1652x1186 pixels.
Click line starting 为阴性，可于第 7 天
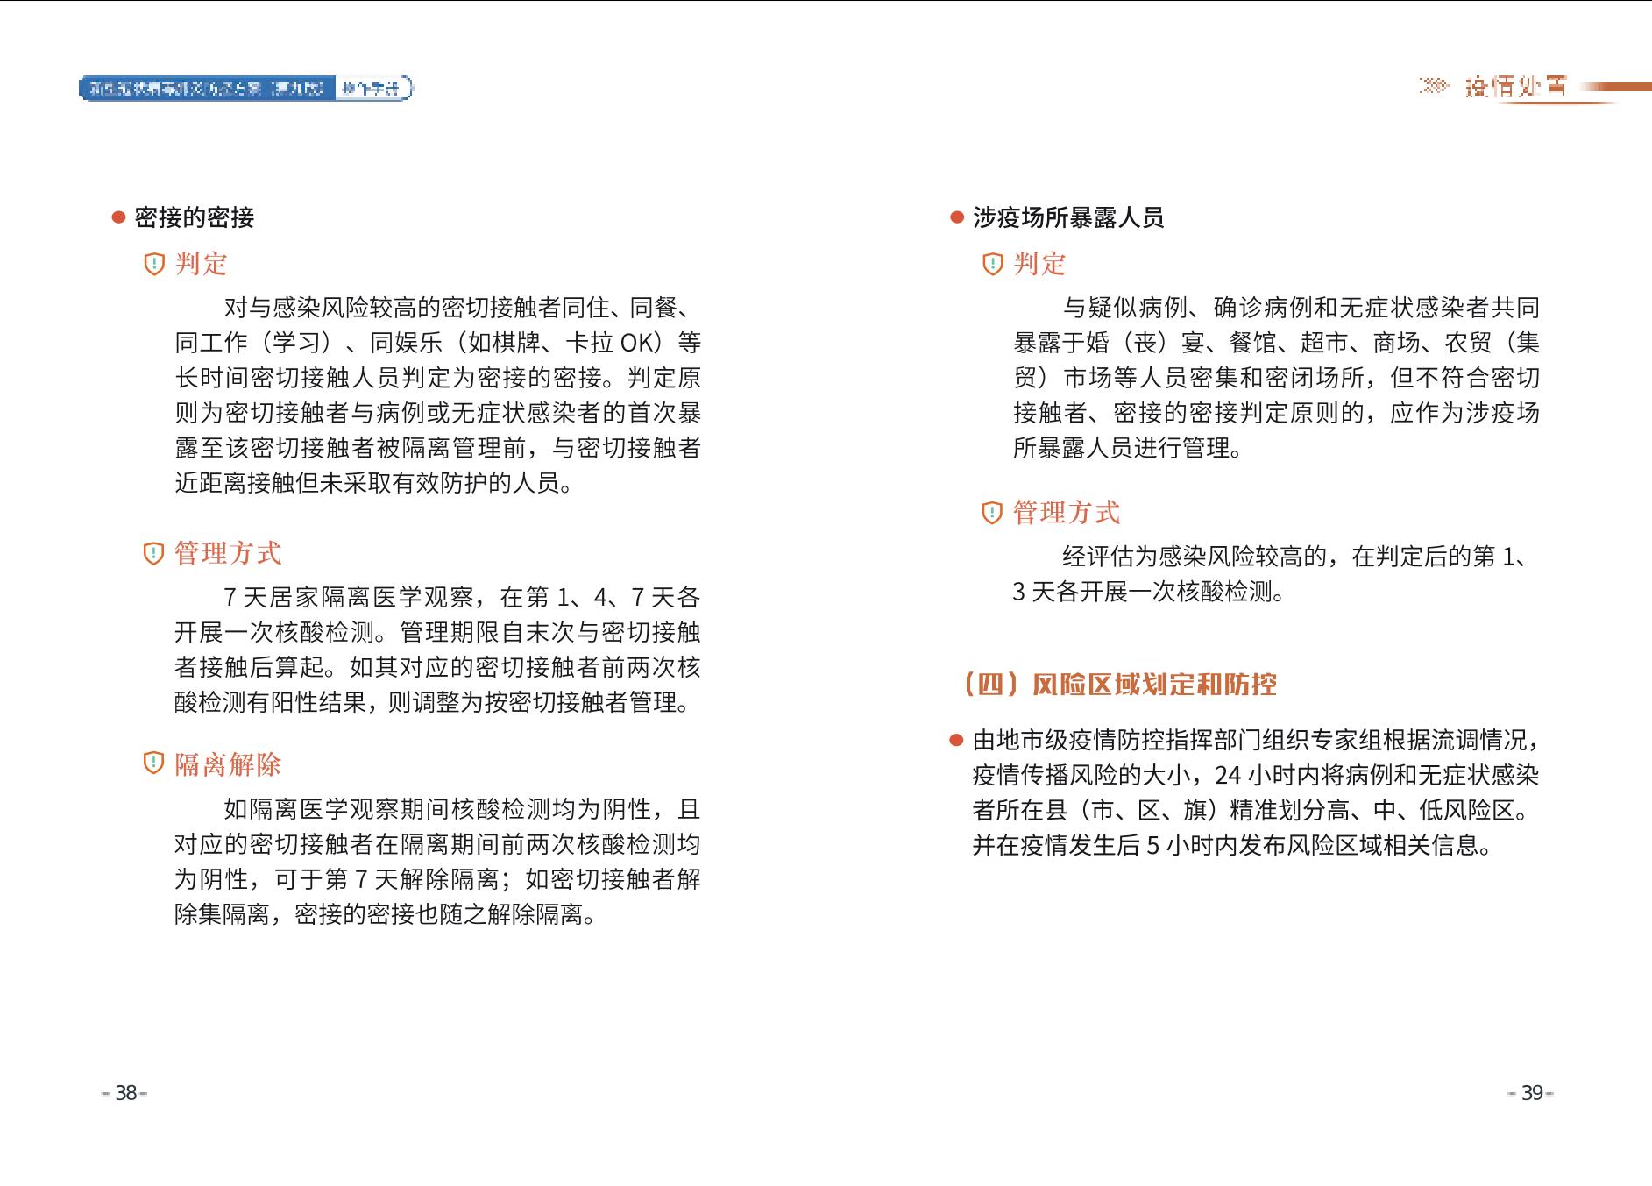437,879
